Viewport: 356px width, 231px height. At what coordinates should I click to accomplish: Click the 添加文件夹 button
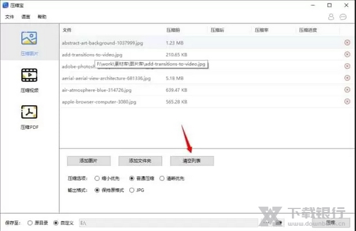pos(140,161)
